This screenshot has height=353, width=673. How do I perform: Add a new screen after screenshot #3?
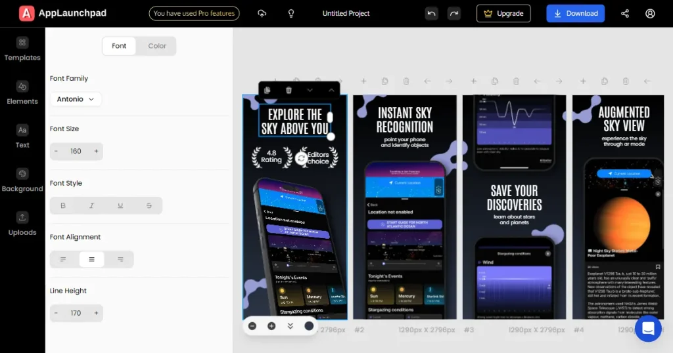click(x=473, y=81)
